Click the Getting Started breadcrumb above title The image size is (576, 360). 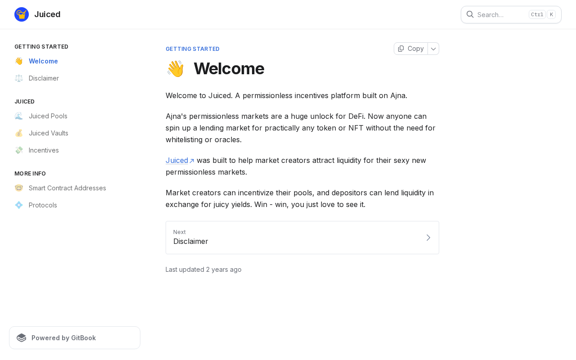193,49
